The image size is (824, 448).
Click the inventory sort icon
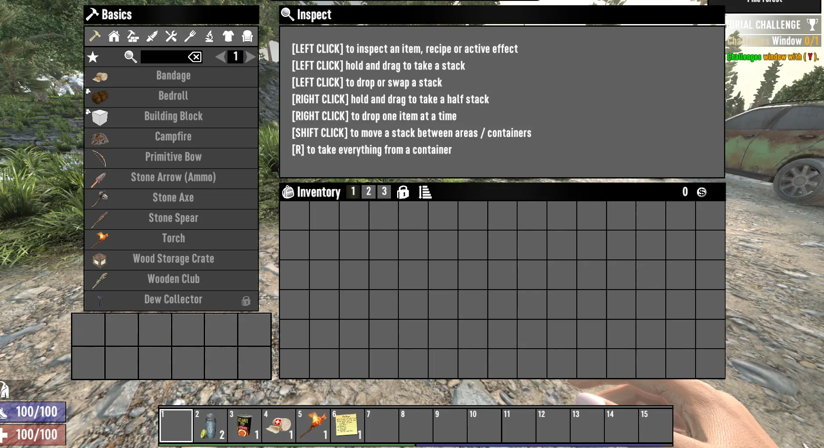425,192
